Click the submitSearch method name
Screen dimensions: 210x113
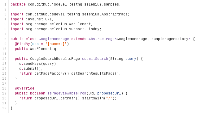[x=95, y=59]
